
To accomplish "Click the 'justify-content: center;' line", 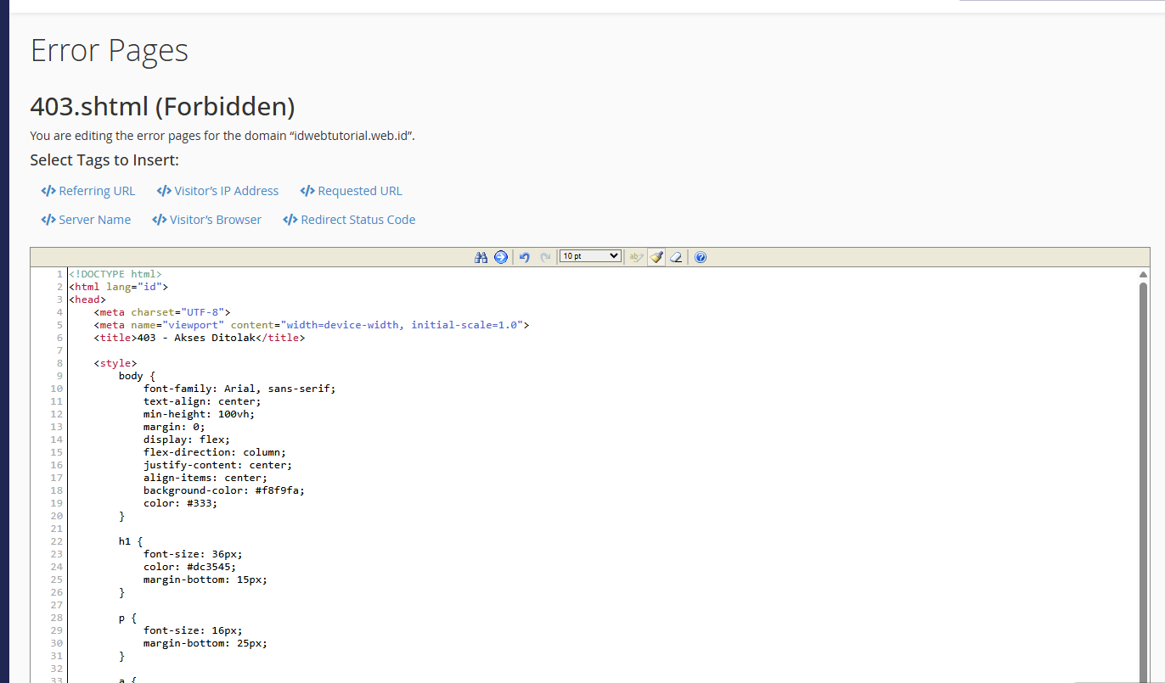I will click(x=218, y=465).
